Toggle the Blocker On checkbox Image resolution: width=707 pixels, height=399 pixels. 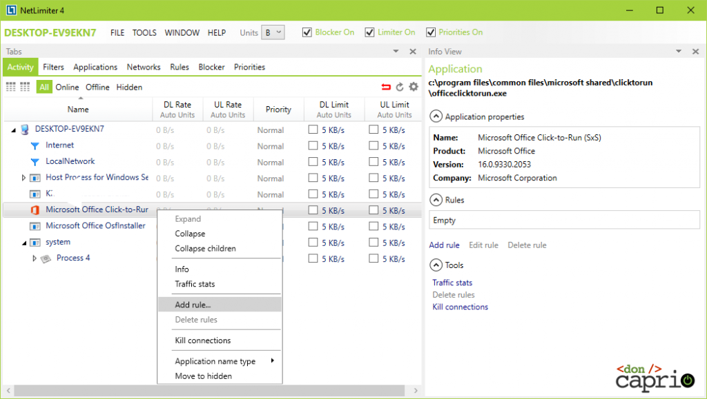tap(307, 32)
